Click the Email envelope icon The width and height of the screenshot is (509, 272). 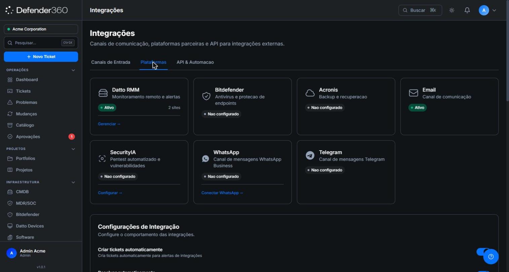tap(414, 93)
